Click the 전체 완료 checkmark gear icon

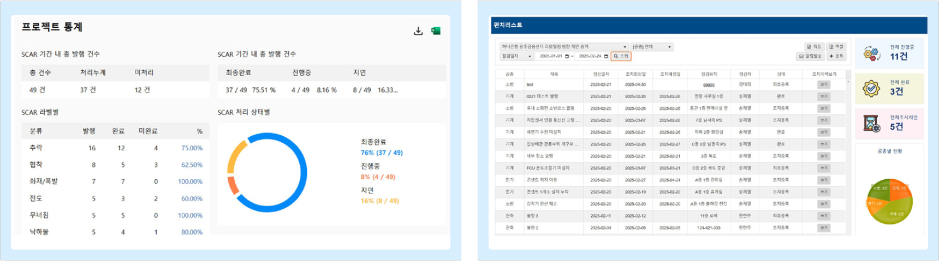click(x=872, y=88)
